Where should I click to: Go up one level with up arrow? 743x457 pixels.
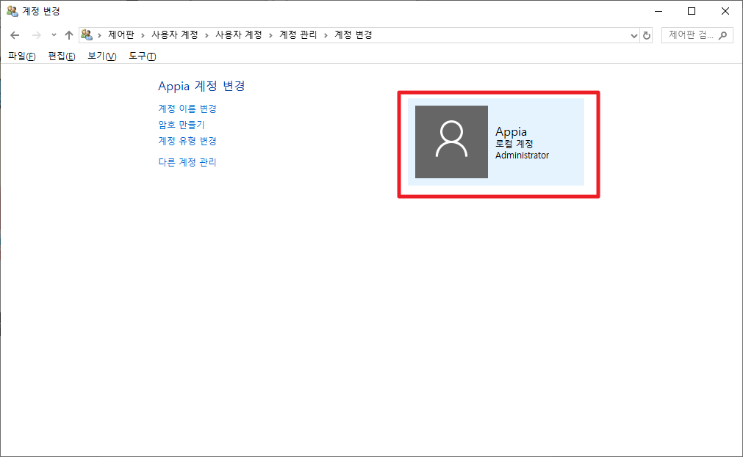tap(68, 35)
